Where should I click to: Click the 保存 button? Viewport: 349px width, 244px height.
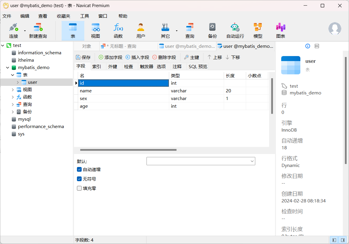point(83,57)
